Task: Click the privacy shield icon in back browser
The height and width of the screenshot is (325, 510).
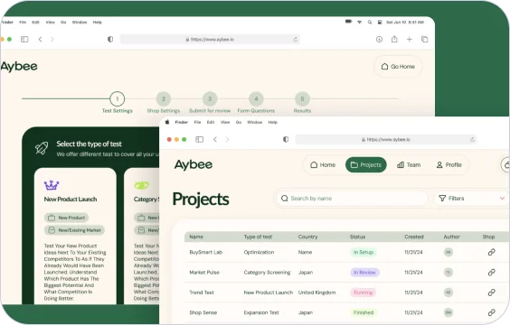Action: coord(110,40)
